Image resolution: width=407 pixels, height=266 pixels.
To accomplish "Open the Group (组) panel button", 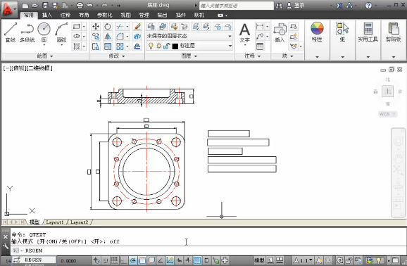I will click(342, 40).
